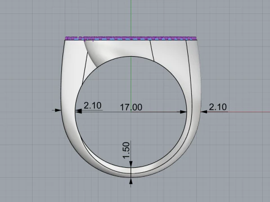The width and height of the screenshot is (270, 202).
Task: Click the right 2.10 thickness dimension label
Action: pos(218,107)
